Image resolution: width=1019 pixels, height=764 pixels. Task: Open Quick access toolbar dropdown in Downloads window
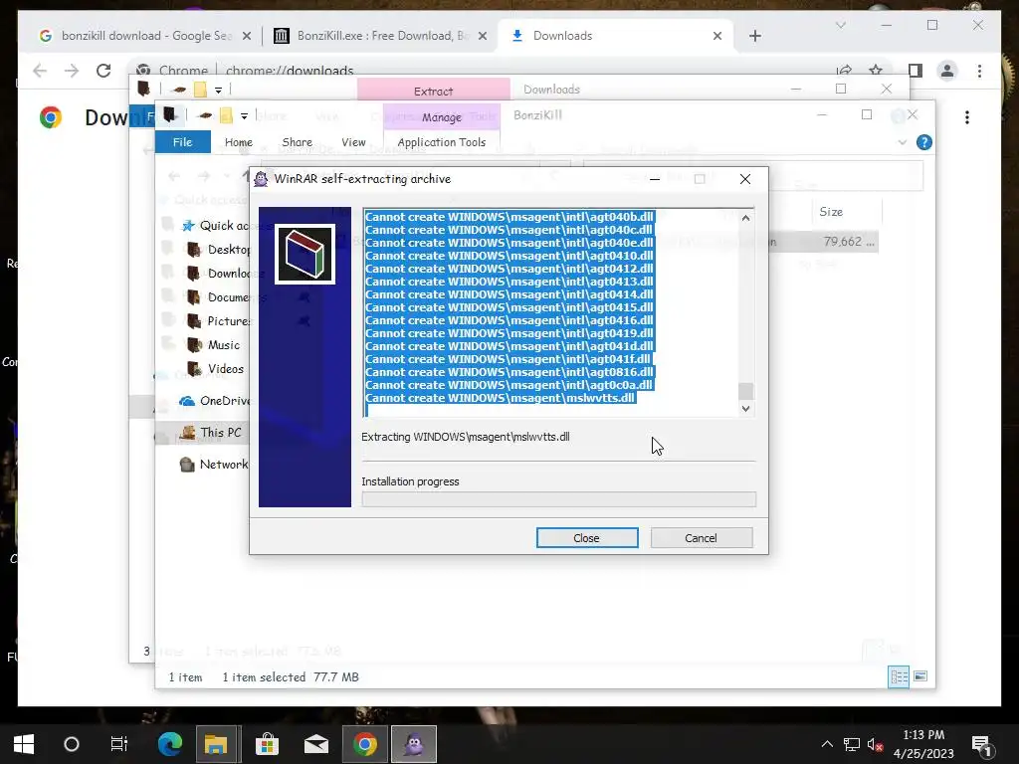pyautogui.click(x=218, y=90)
